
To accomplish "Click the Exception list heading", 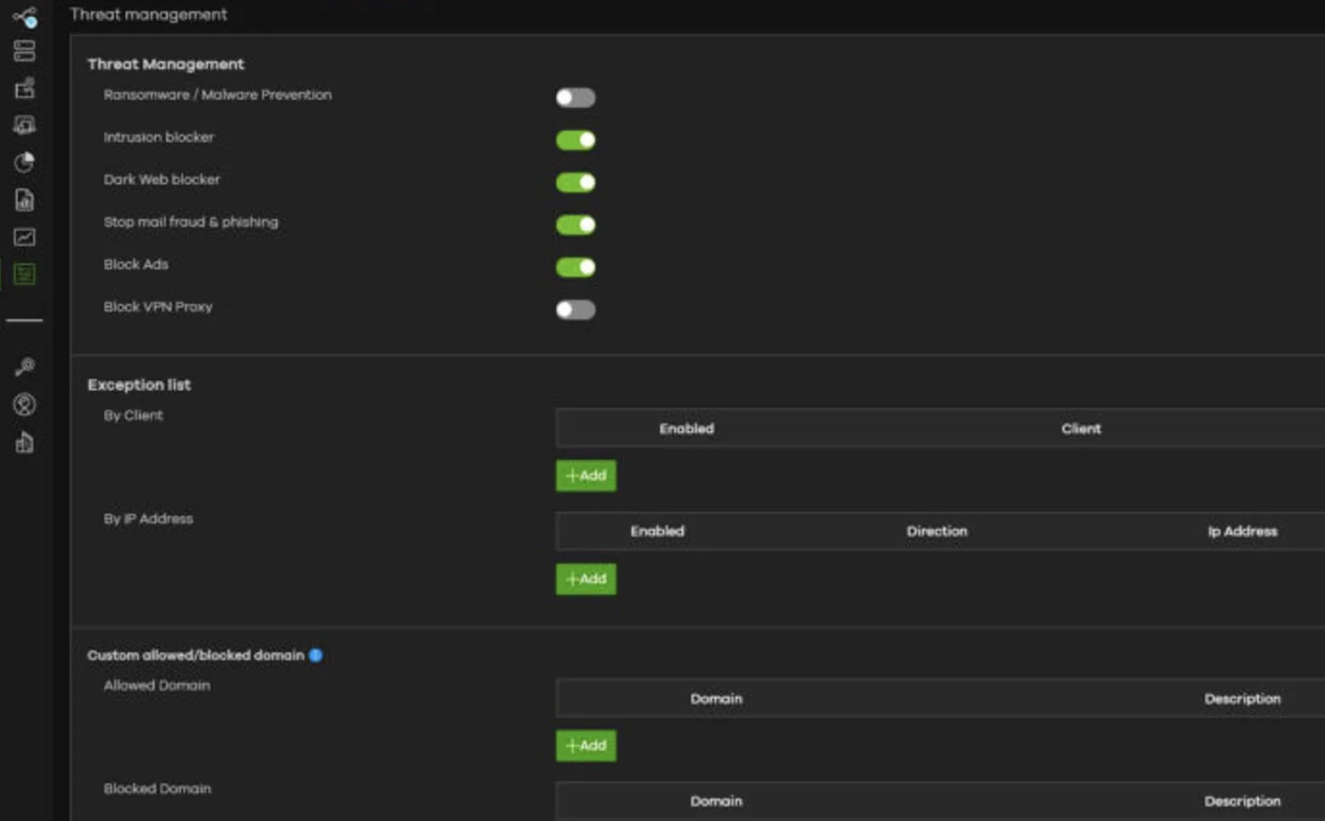I will [139, 385].
